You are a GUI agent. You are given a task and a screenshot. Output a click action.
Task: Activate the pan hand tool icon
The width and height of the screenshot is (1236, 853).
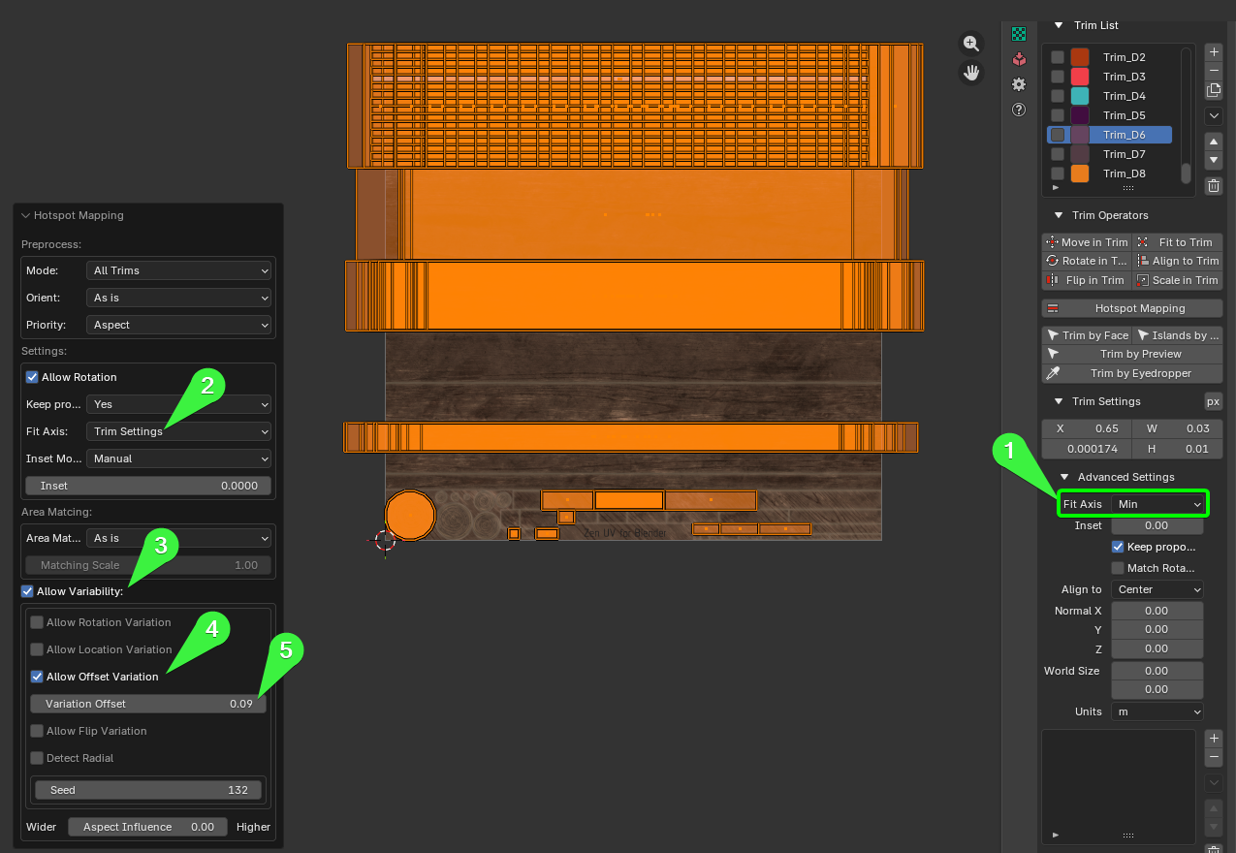tap(971, 72)
